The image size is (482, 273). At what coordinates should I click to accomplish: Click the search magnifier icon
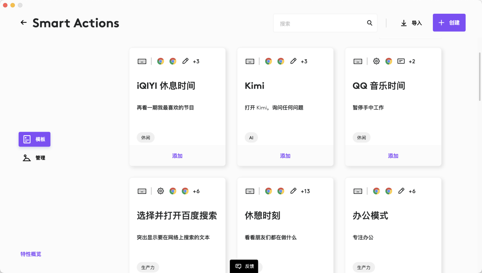pyautogui.click(x=370, y=23)
